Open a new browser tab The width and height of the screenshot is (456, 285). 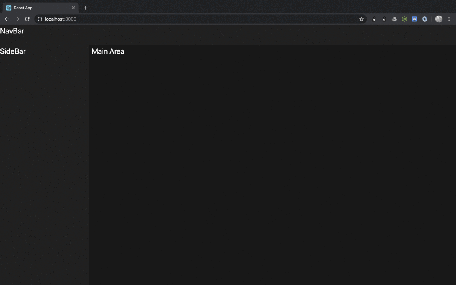tap(85, 8)
